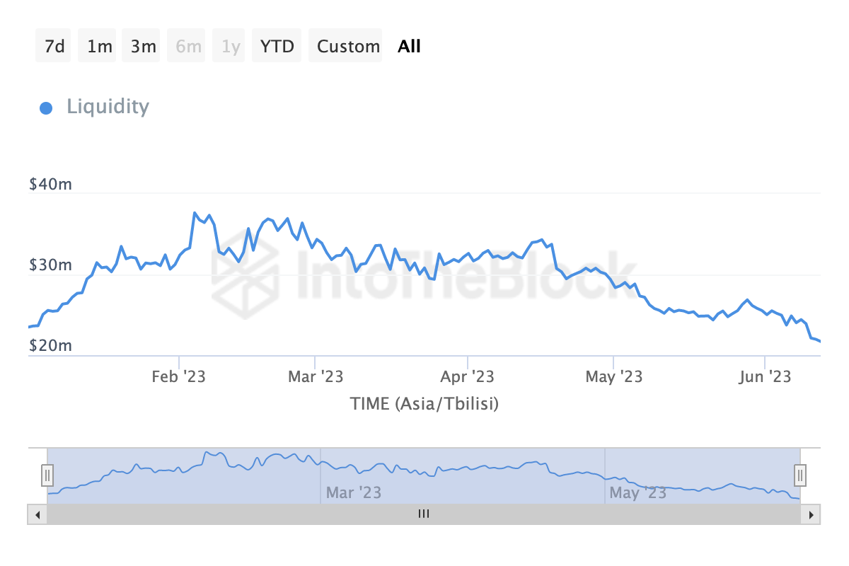Click the Liquidity legend label
849x566 pixels.
pyautogui.click(x=108, y=107)
